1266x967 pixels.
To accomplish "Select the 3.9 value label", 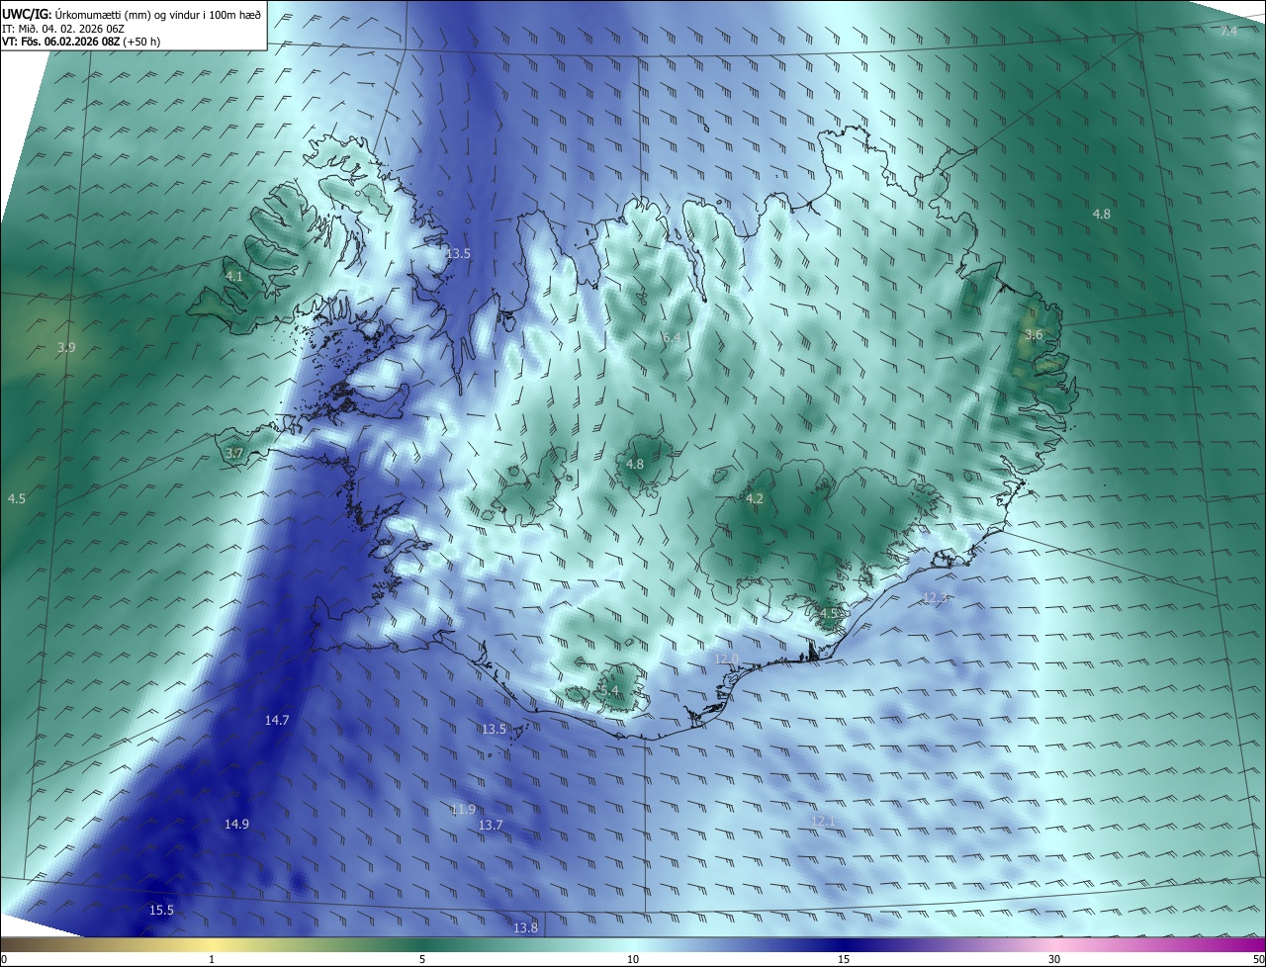I will (x=66, y=347).
